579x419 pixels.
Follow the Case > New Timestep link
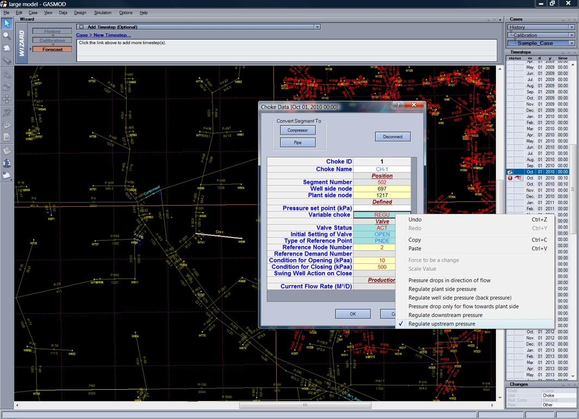tap(103, 35)
